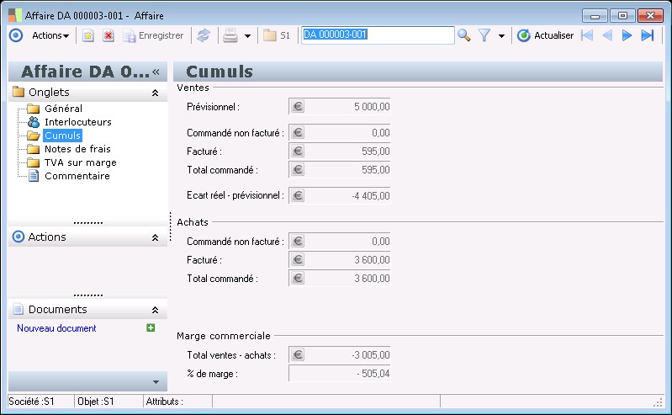Click the % de marge value field
This screenshot has width=672, height=415.
point(340,374)
